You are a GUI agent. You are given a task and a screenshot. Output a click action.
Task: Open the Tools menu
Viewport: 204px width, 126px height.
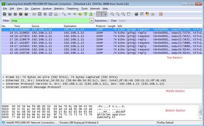84,9
